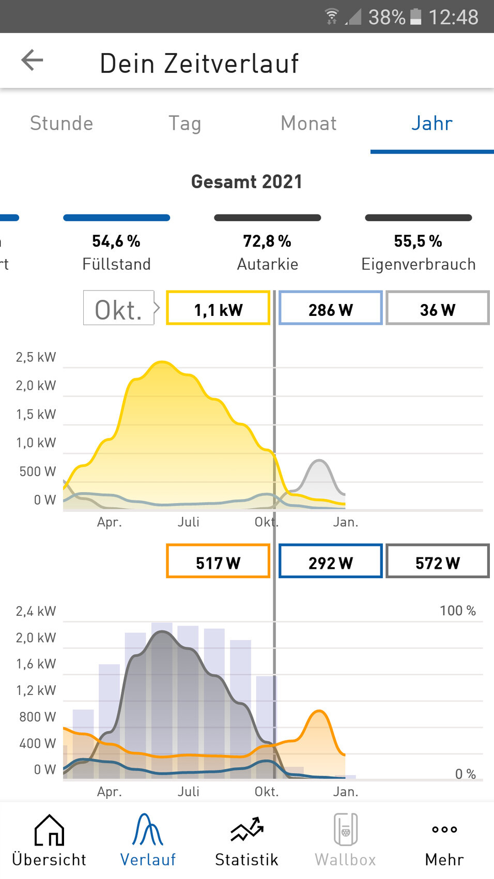Open the Übersicht home icon

[x=49, y=829]
